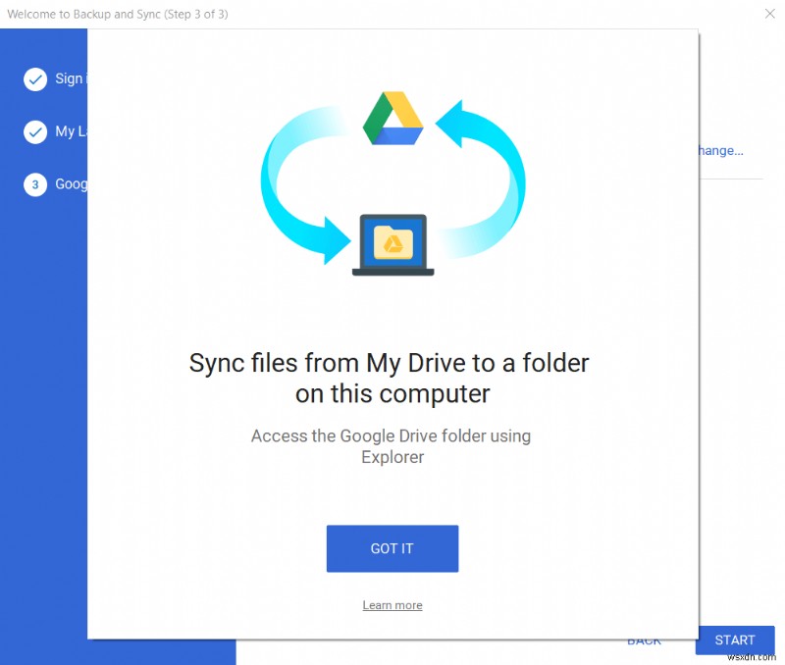
Task: Click the checkmark icon beside My Laptop
Action: [37, 131]
